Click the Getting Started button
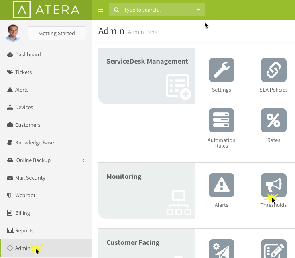This screenshot has width=295, height=258. point(57,33)
